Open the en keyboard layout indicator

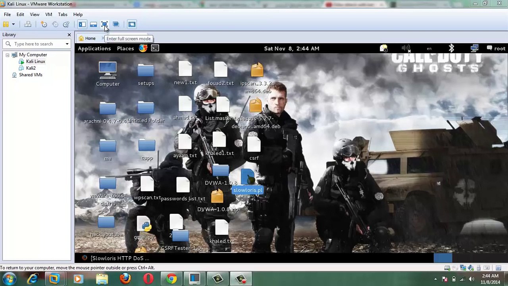tap(429, 49)
